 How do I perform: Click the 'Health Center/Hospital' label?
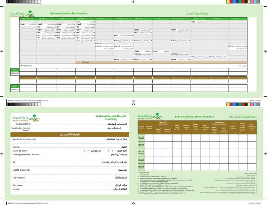pos(24,139)
